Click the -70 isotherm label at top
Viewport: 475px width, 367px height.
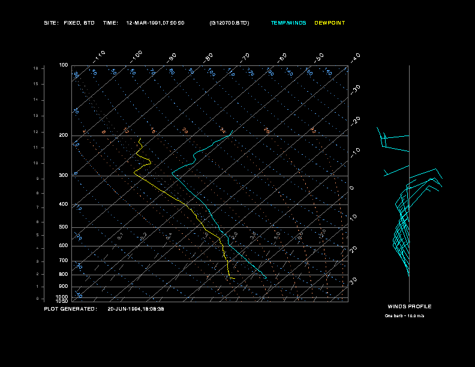pyautogui.click(x=245, y=58)
